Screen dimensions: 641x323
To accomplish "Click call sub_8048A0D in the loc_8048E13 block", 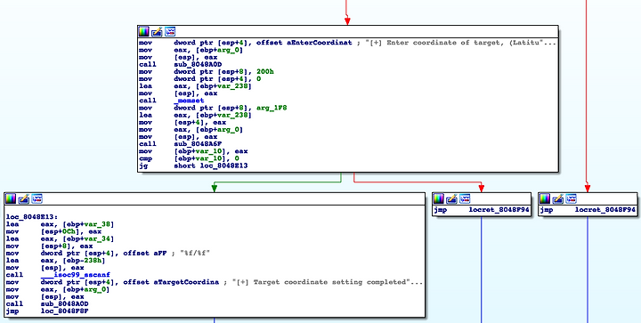I will coord(47,304).
